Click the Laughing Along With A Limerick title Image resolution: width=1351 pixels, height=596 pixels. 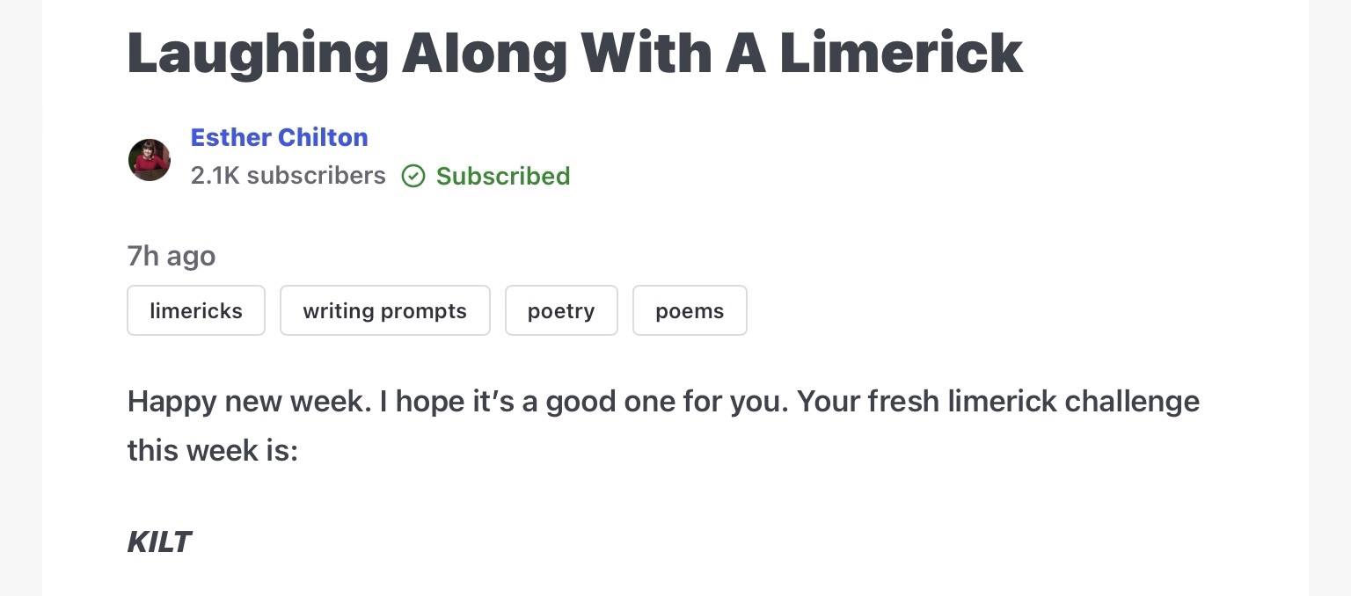pos(574,53)
